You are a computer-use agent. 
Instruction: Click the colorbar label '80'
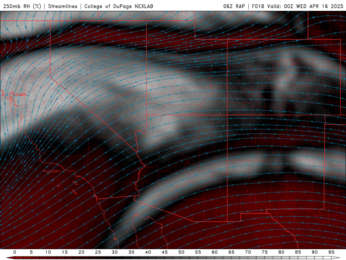tap(281, 252)
